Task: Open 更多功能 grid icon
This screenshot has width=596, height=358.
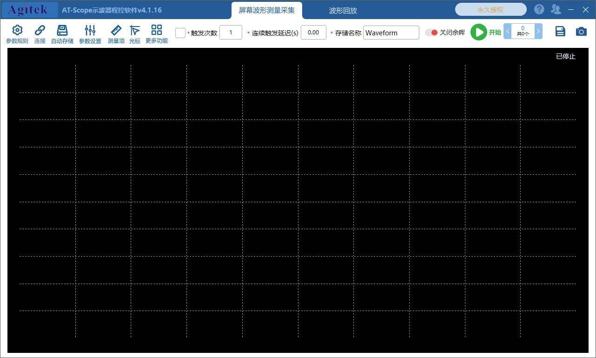Action: (x=157, y=30)
